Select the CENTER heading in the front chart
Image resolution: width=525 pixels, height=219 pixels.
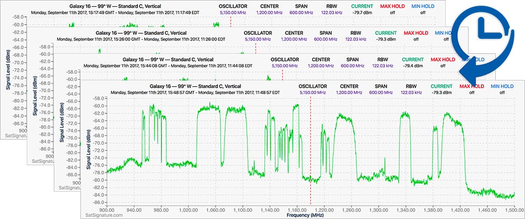pos(349,86)
